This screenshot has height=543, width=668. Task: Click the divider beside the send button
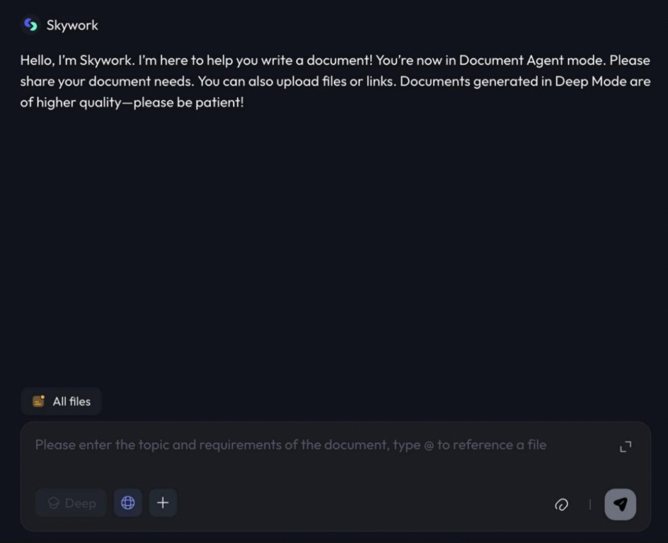pos(590,505)
